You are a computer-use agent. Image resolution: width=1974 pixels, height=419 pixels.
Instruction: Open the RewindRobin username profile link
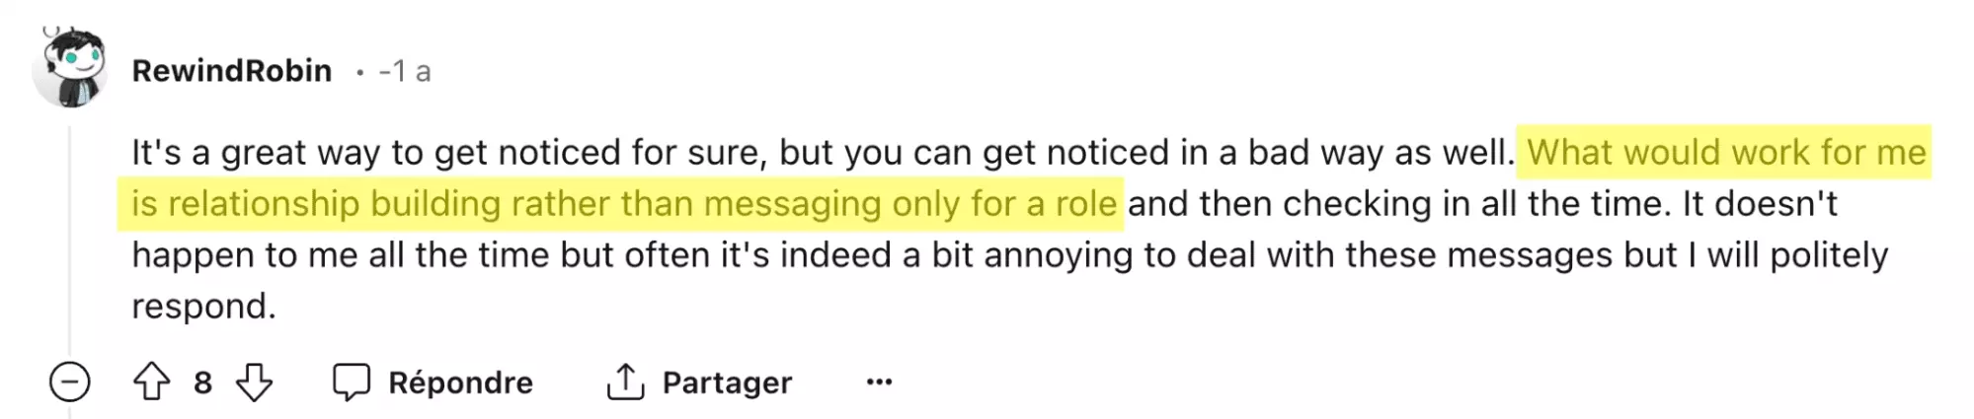pyautogui.click(x=232, y=71)
